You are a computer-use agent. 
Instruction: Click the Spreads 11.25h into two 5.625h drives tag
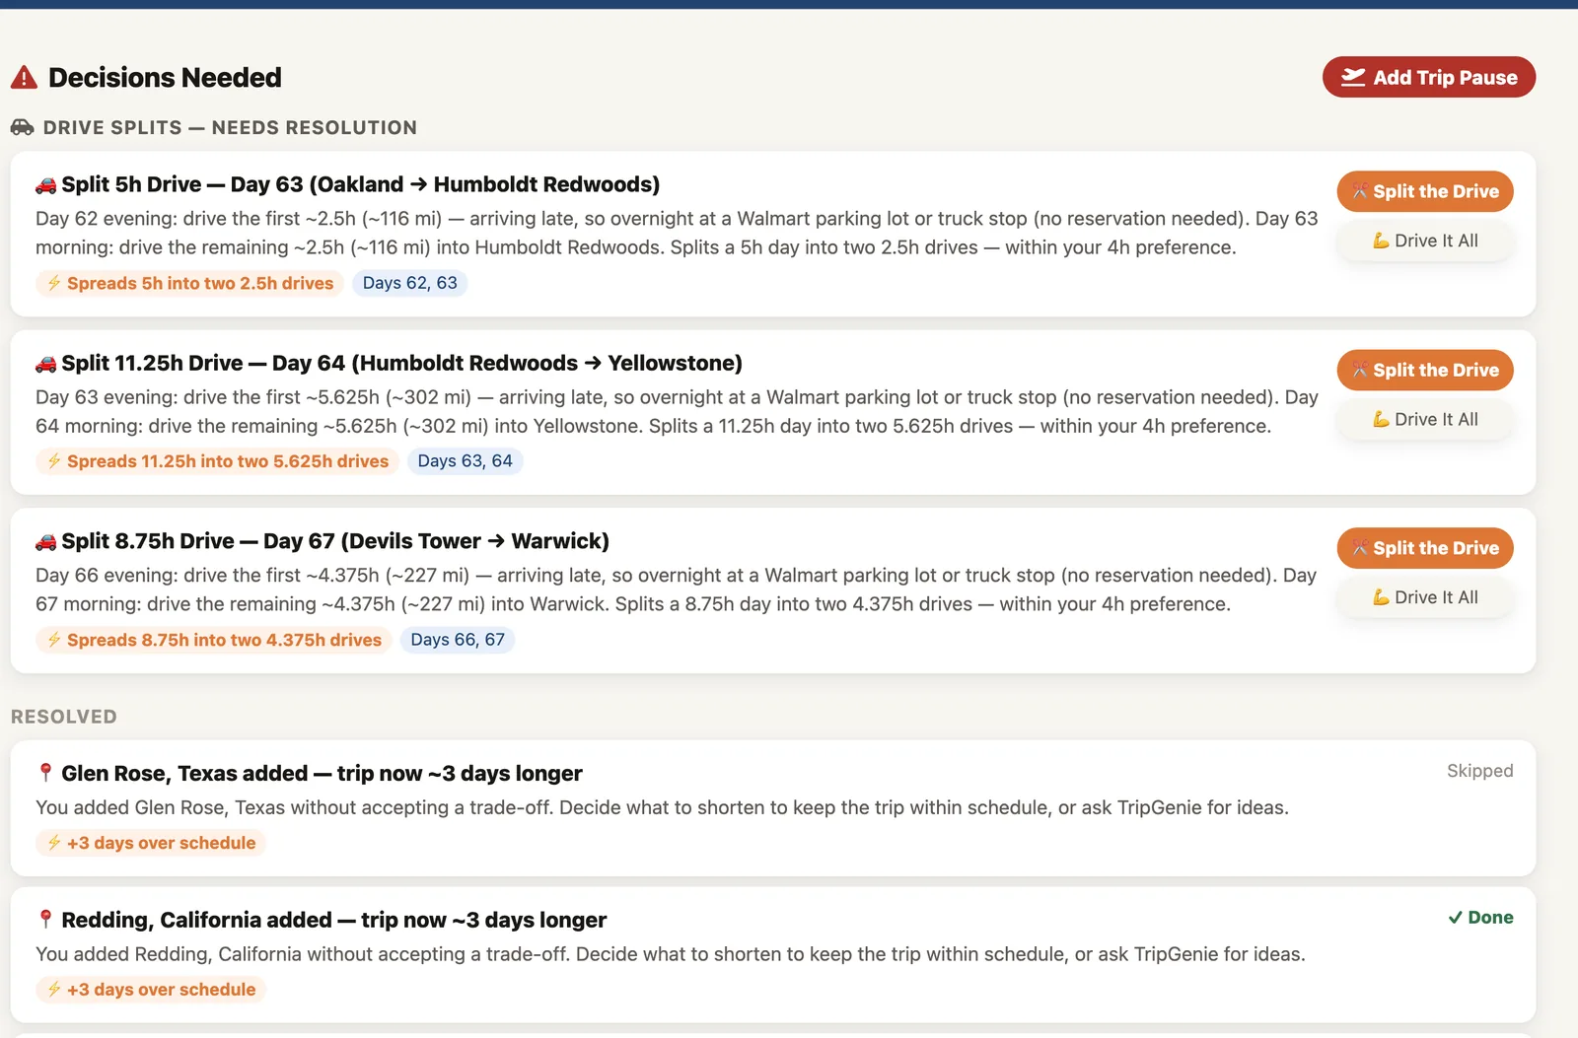click(x=217, y=461)
